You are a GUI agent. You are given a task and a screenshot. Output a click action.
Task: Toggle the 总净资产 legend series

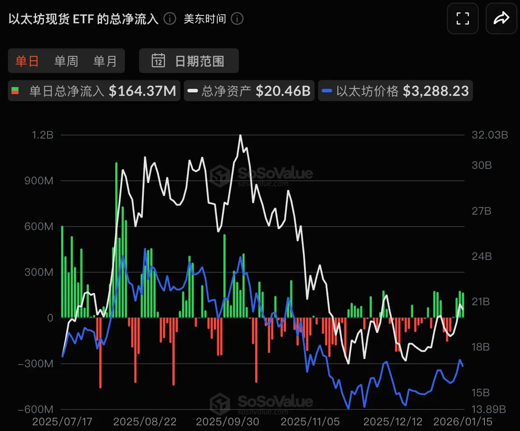249,91
